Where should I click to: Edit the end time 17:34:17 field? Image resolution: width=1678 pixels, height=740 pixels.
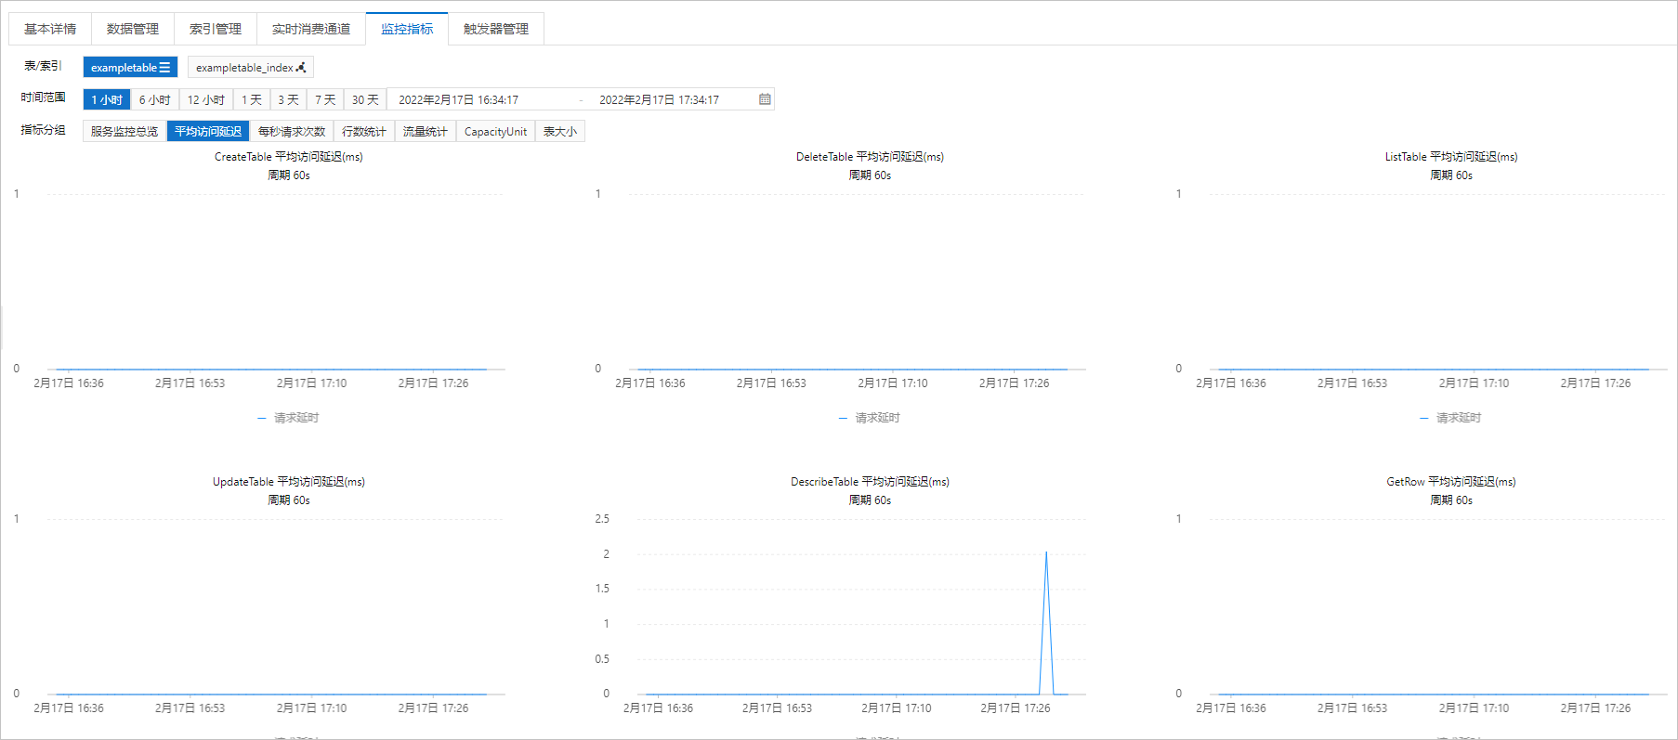tap(671, 99)
